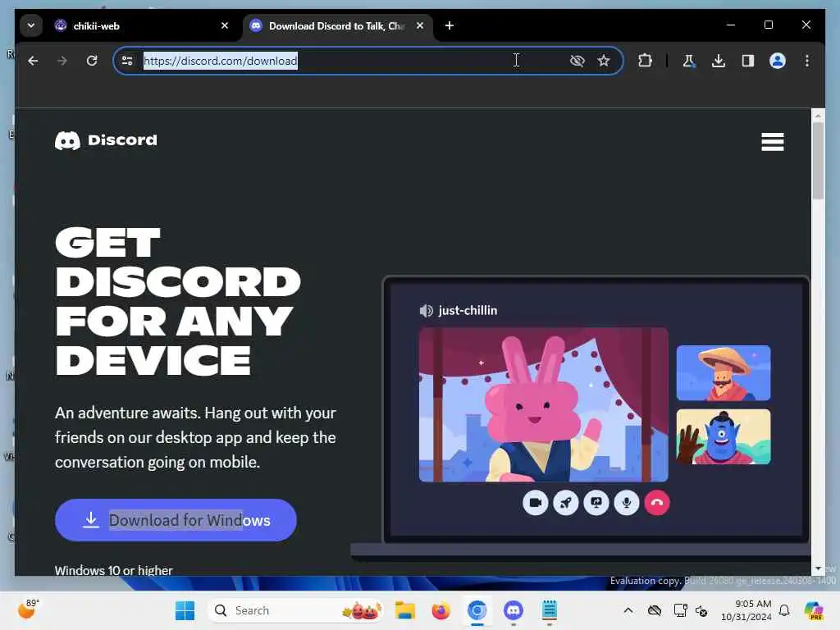Image resolution: width=840 pixels, height=630 pixels.
Task: Open the Extensions puzzle icon
Action: click(x=646, y=61)
